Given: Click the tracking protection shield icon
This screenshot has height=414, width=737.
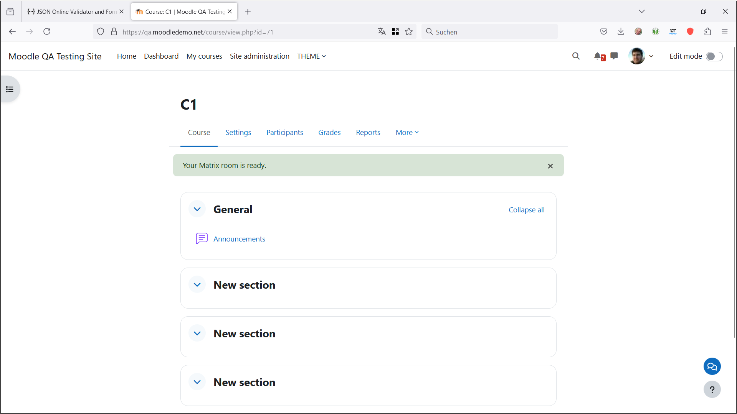Looking at the screenshot, I should click(101, 32).
